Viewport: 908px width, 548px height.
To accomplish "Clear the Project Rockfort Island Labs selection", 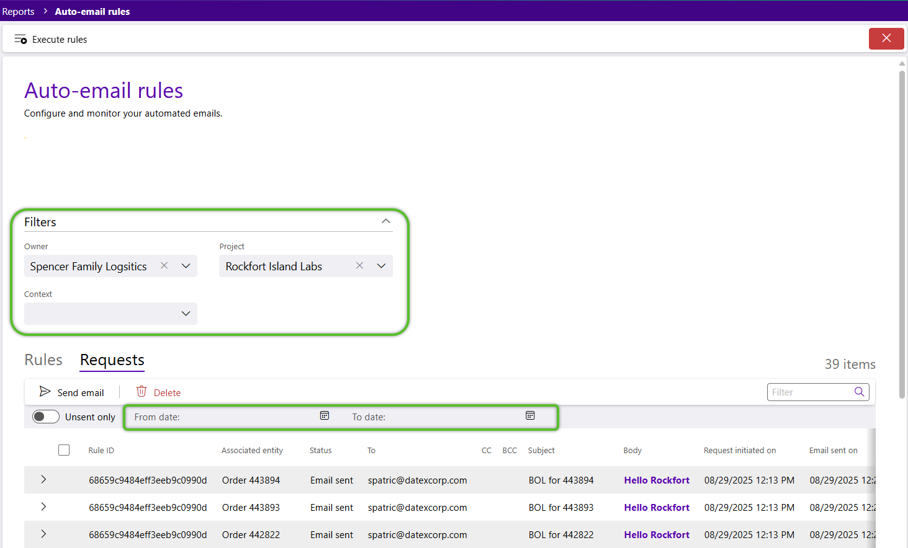I will pyautogui.click(x=359, y=266).
